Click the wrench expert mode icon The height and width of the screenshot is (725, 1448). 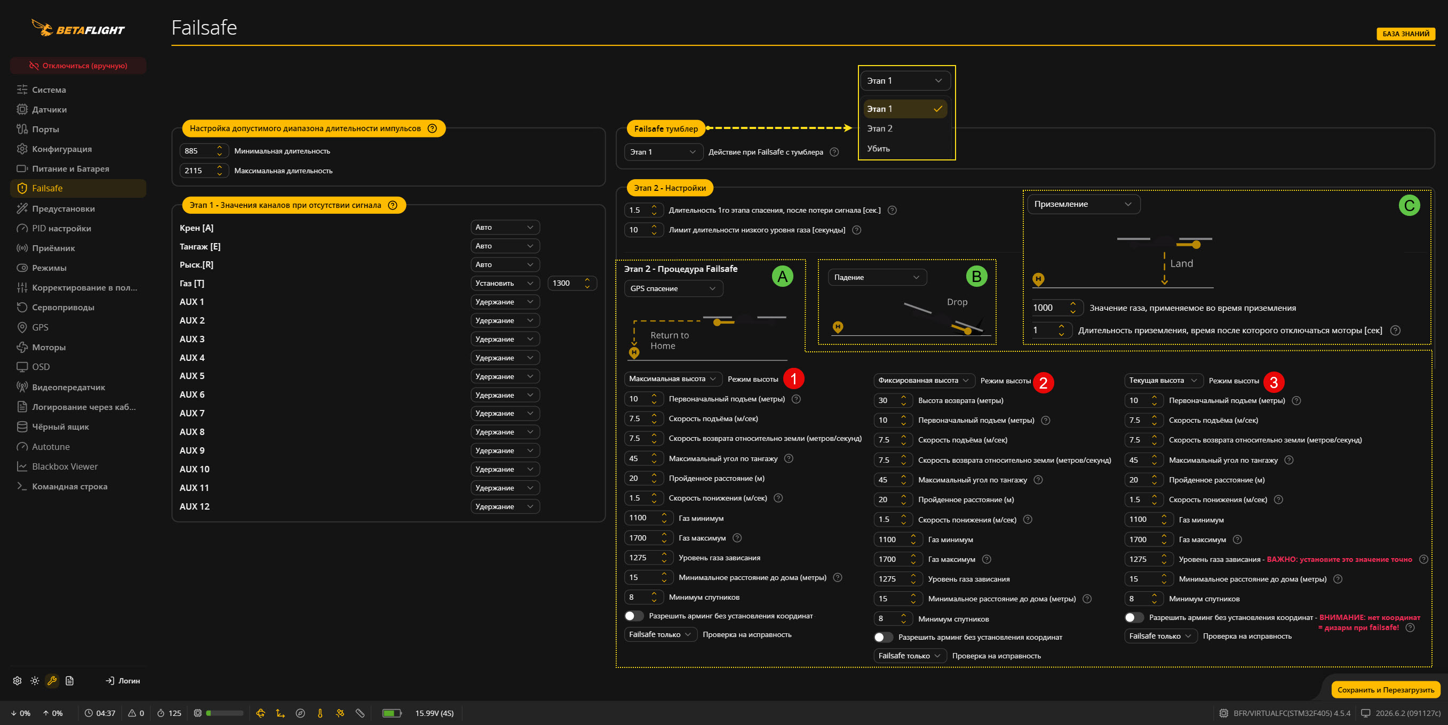coord(52,681)
